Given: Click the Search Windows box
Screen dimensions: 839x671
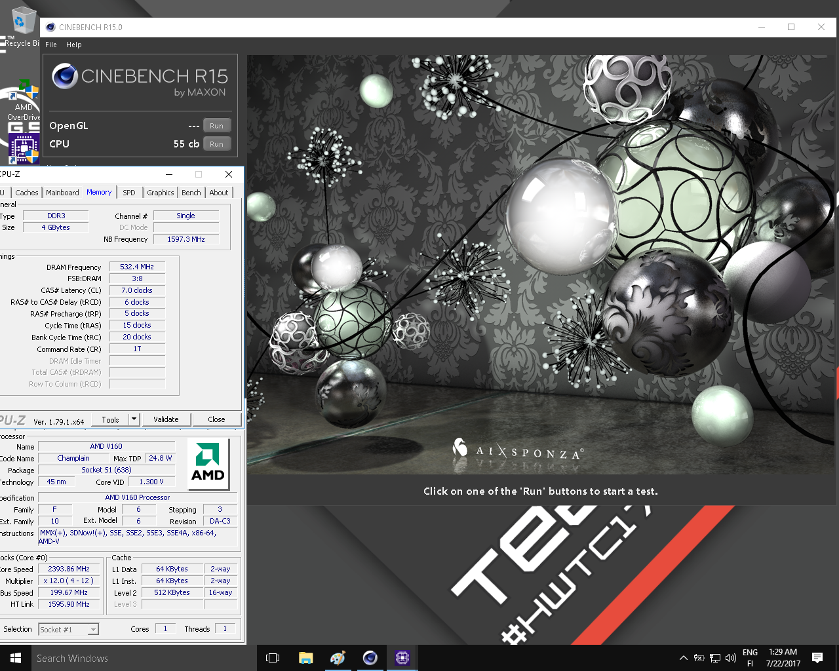Looking at the screenshot, I should 144,658.
